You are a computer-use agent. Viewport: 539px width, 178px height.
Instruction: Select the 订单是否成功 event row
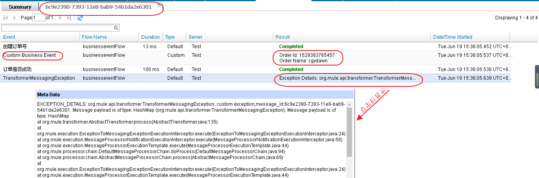coord(255,69)
